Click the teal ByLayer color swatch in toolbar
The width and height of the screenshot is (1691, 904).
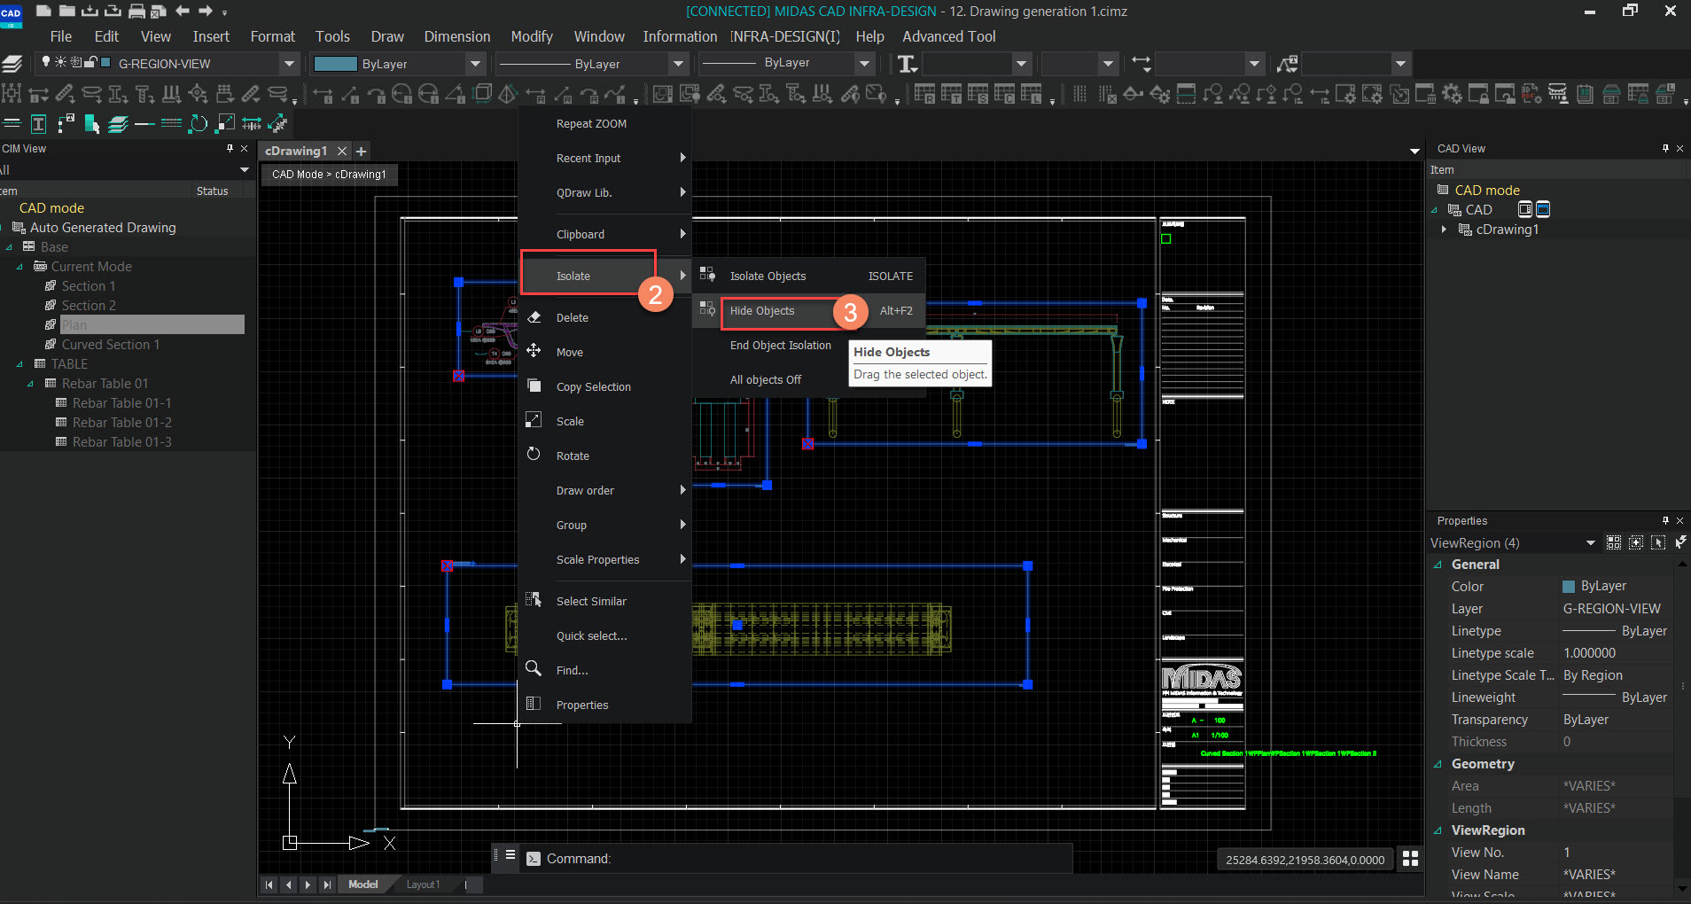(336, 64)
